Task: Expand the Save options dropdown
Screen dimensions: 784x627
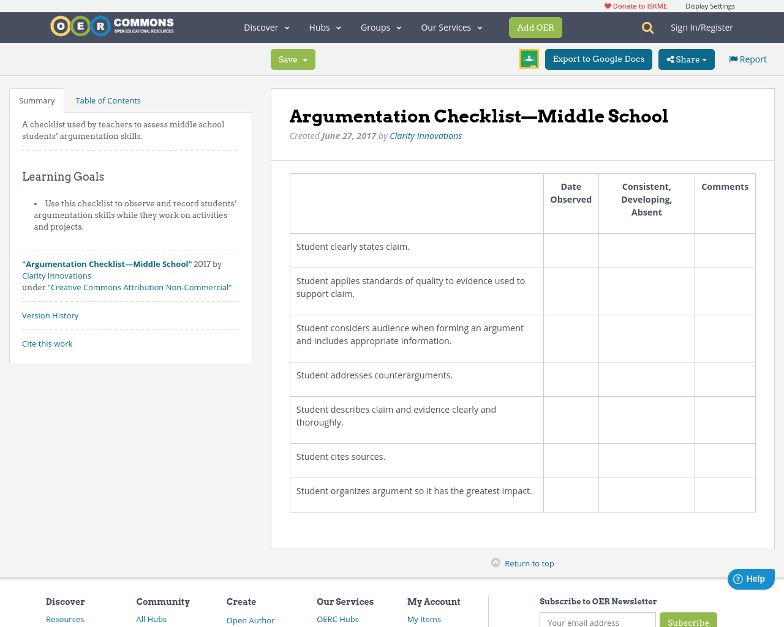Action: click(x=304, y=59)
